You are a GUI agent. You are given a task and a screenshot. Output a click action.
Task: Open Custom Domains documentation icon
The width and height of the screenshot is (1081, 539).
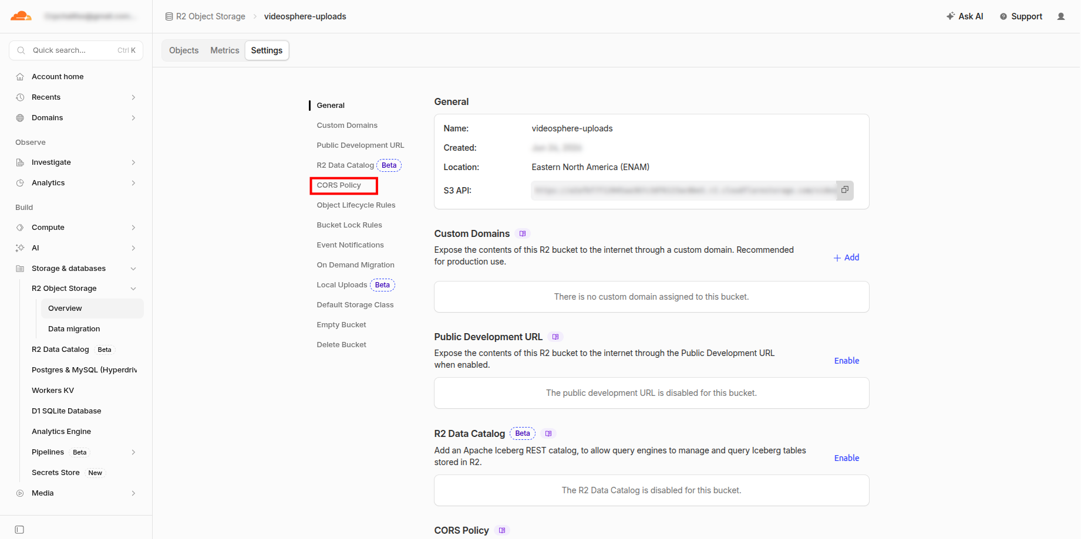(x=523, y=233)
